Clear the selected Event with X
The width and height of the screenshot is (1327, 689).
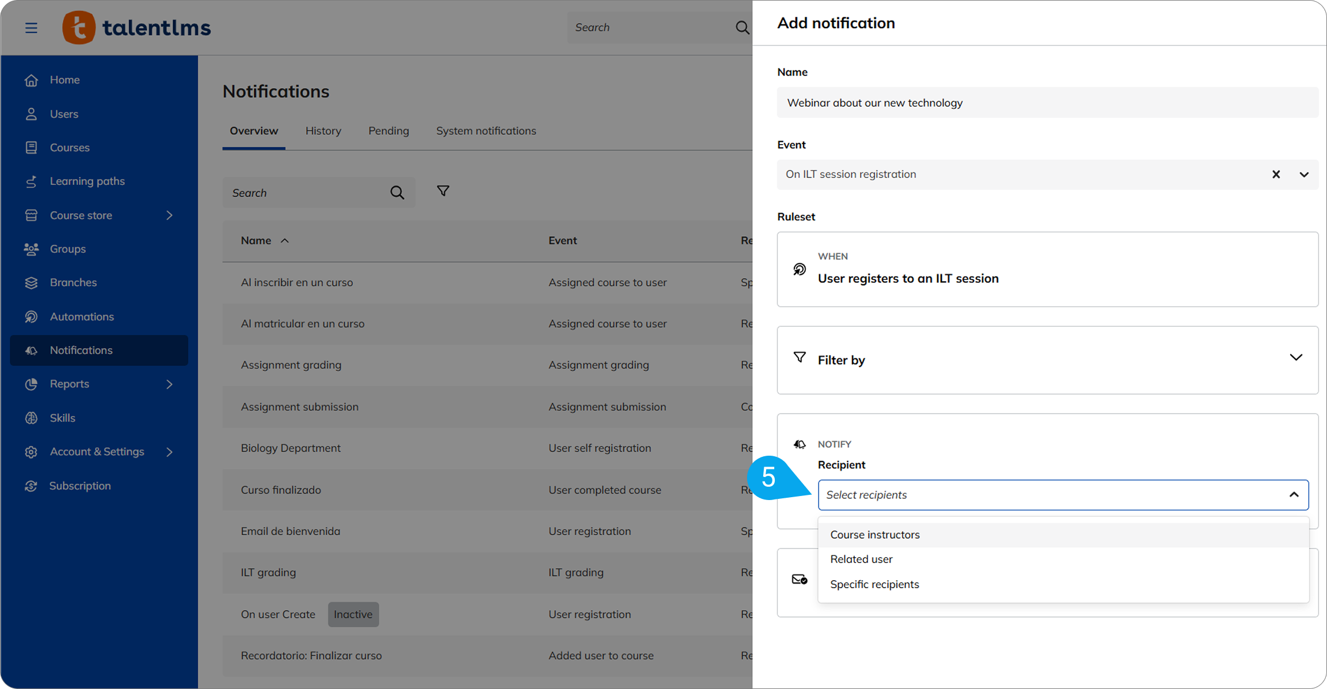coord(1276,175)
